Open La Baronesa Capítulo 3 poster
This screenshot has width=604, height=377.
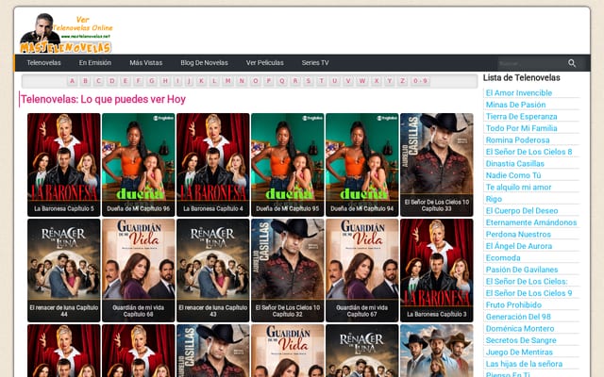point(436,270)
